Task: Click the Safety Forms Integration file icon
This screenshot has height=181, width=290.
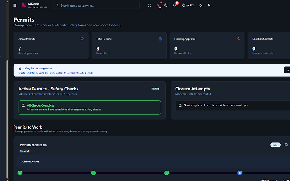Action: [20, 68]
